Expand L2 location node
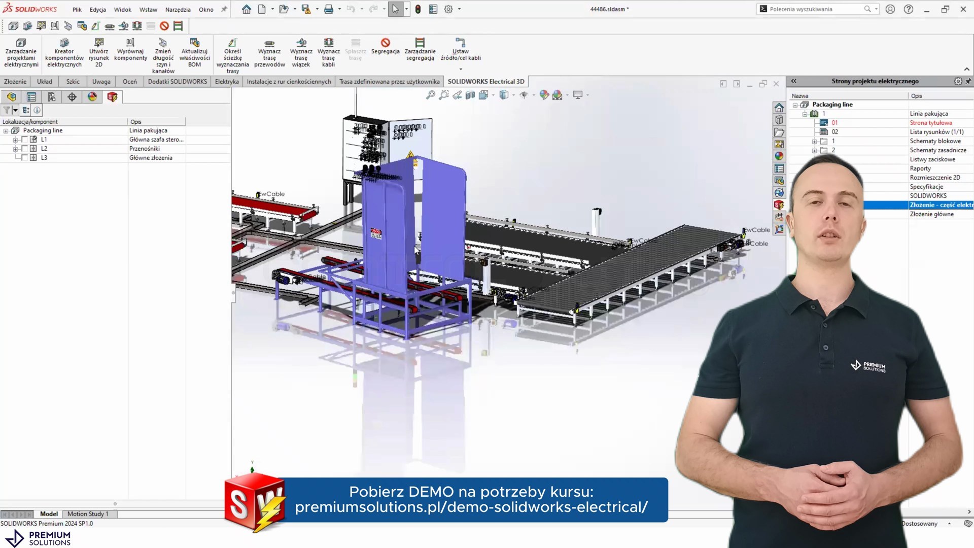Image resolution: width=974 pixels, height=548 pixels. [15, 149]
